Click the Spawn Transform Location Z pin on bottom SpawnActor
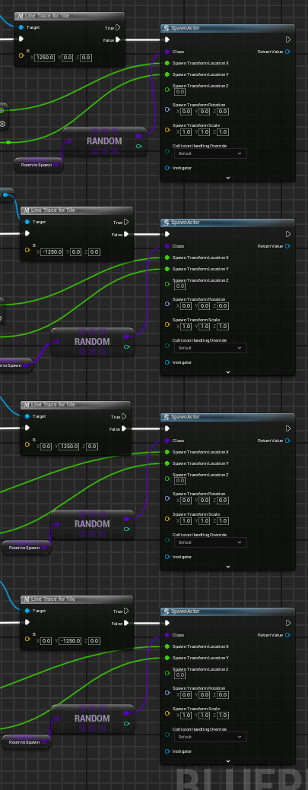Image resolution: width=308 pixels, height=790 pixels. click(x=167, y=672)
